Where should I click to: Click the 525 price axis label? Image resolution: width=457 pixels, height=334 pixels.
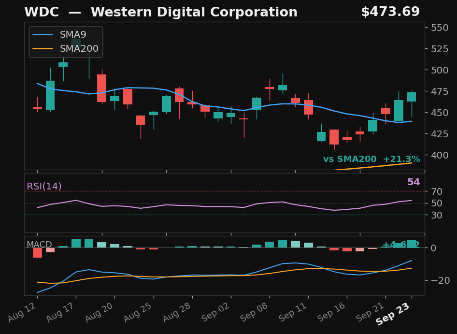pos(440,49)
